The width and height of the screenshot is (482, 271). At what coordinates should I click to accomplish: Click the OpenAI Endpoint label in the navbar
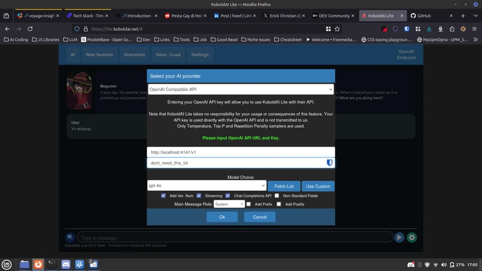[406, 54]
